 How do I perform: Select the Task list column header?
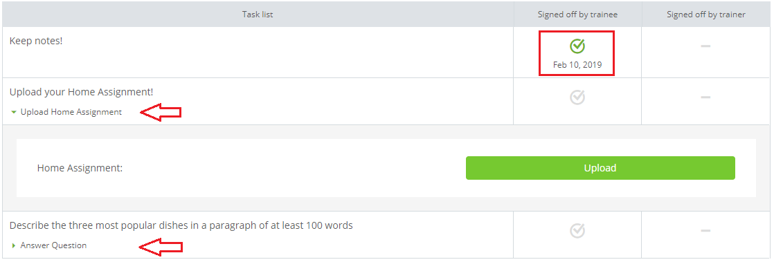[x=257, y=15]
